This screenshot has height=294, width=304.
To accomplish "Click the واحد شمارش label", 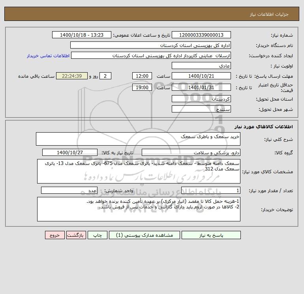I will pyautogui.click(x=119, y=191).
